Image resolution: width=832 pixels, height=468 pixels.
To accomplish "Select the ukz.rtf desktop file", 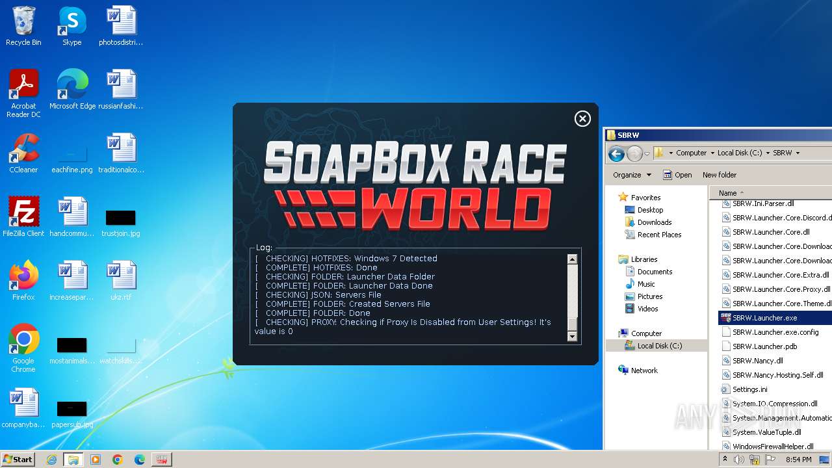I will tap(121, 281).
